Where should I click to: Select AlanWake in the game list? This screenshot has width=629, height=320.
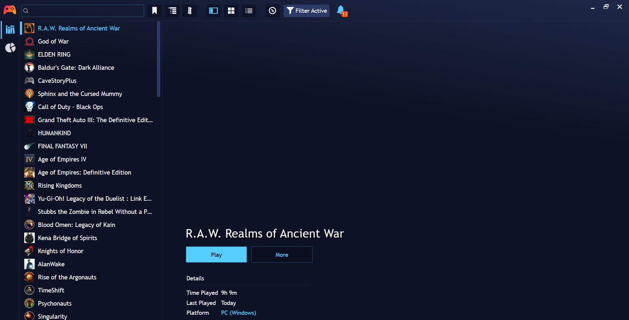[88, 264]
